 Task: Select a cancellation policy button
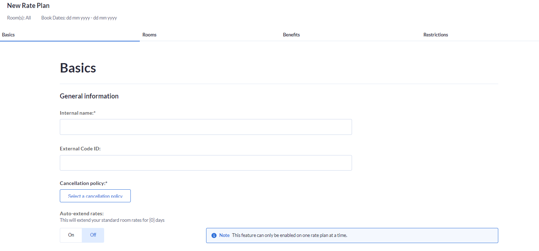pos(95,196)
